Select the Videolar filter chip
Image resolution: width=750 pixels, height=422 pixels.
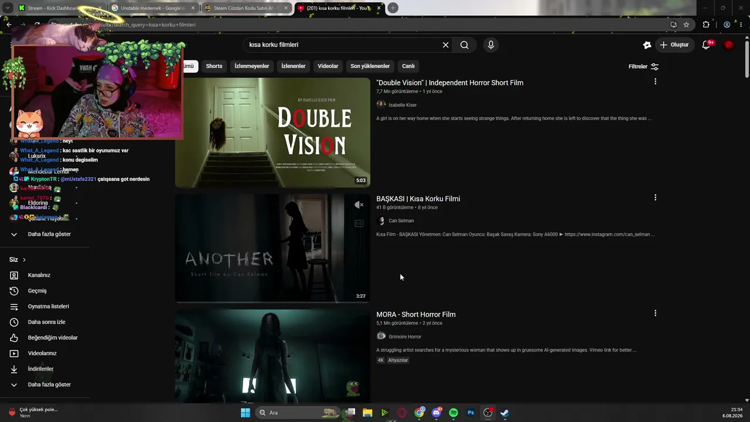[x=328, y=66]
